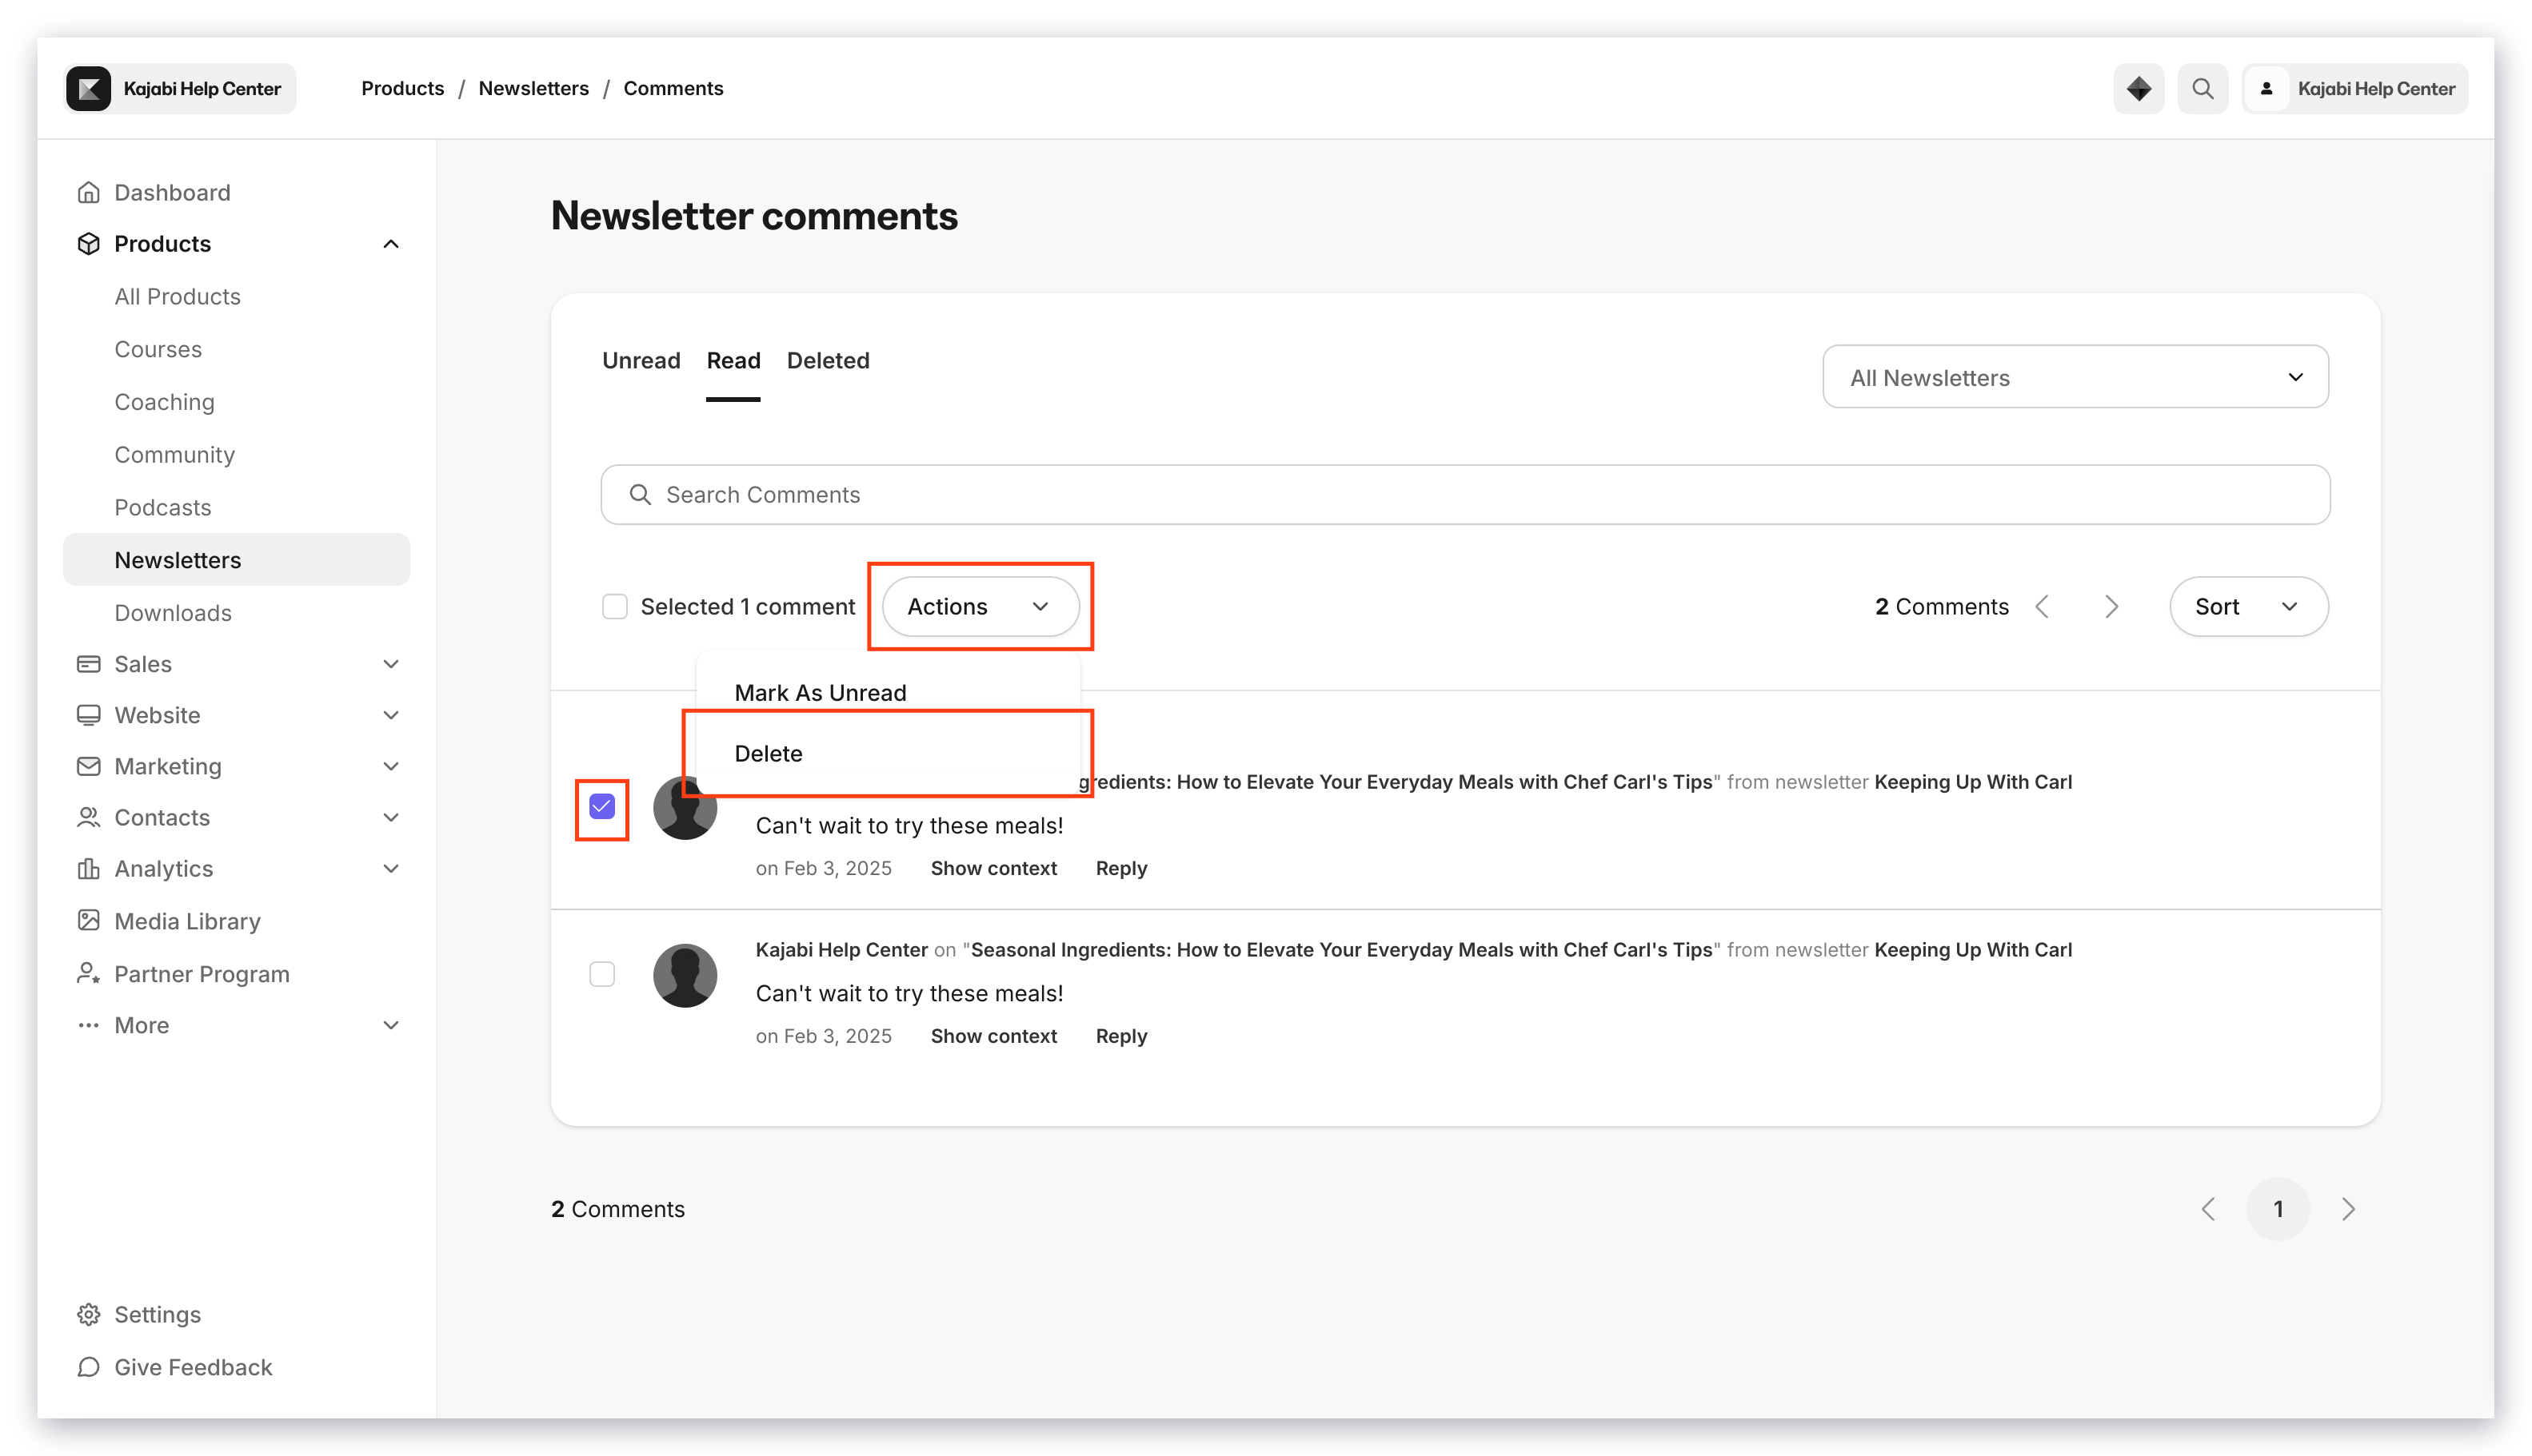Screen dimensions: 2532x1456
Task: Switch to the Read tab
Action: pyautogui.click(x=733, y=360)
